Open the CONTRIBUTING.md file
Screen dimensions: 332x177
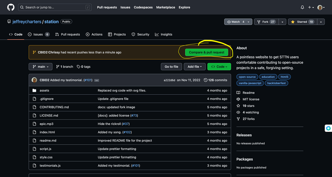point(54,107)
